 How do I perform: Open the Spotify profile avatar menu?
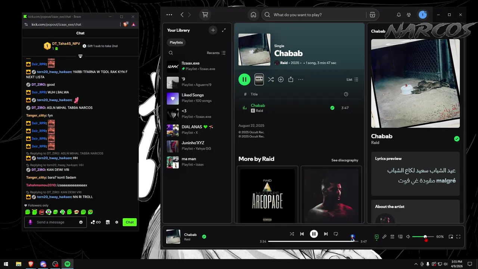click(423, 15)
